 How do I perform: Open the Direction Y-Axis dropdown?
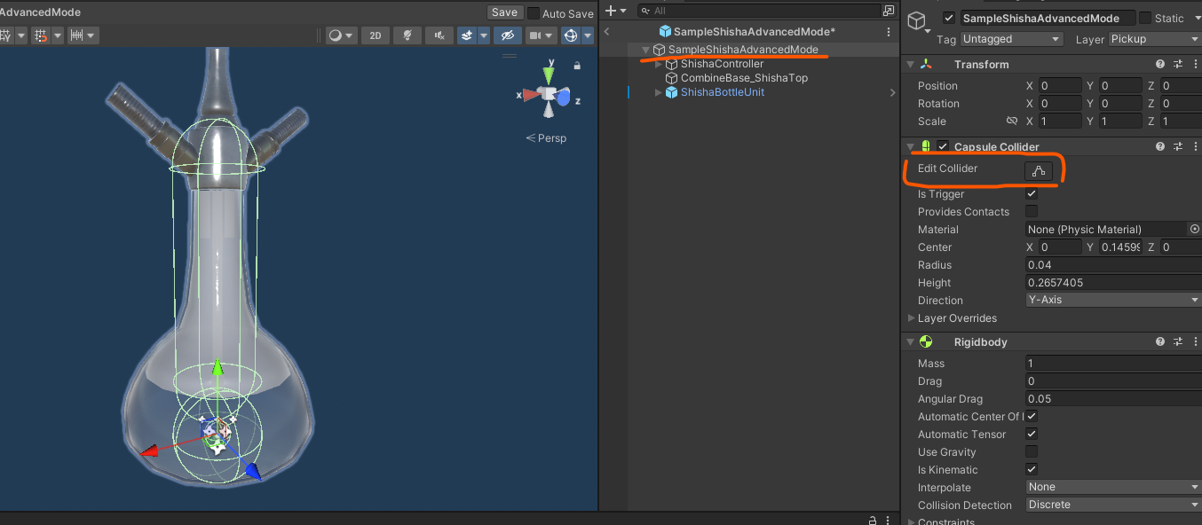pos(1113,300)
